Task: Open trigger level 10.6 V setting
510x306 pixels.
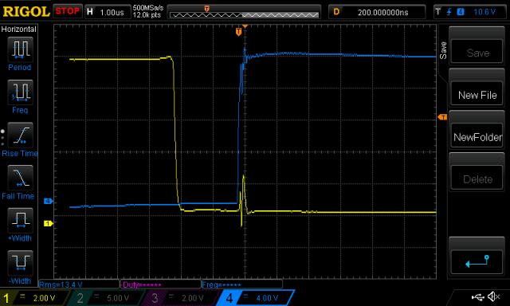Action: pyautogui.click(x=469, y=12)
